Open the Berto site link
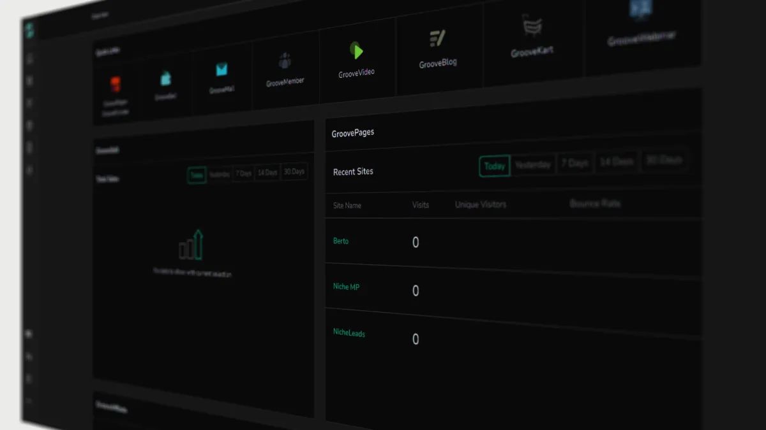The height and width of the screenshot is (430, 766). 341,241
